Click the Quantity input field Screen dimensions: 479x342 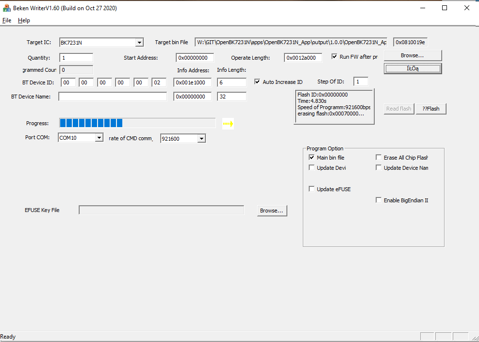point(76,58)
